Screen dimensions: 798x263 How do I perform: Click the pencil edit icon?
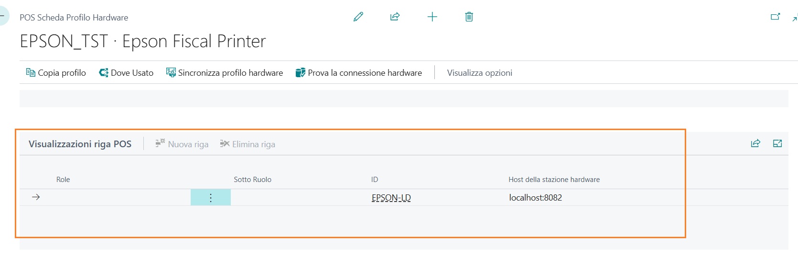(x=358, y=17)
